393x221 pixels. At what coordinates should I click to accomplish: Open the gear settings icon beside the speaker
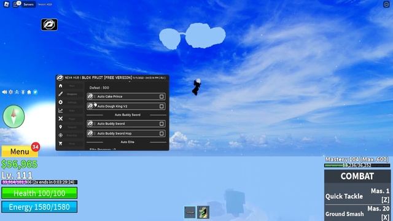(x=10, y=92)
